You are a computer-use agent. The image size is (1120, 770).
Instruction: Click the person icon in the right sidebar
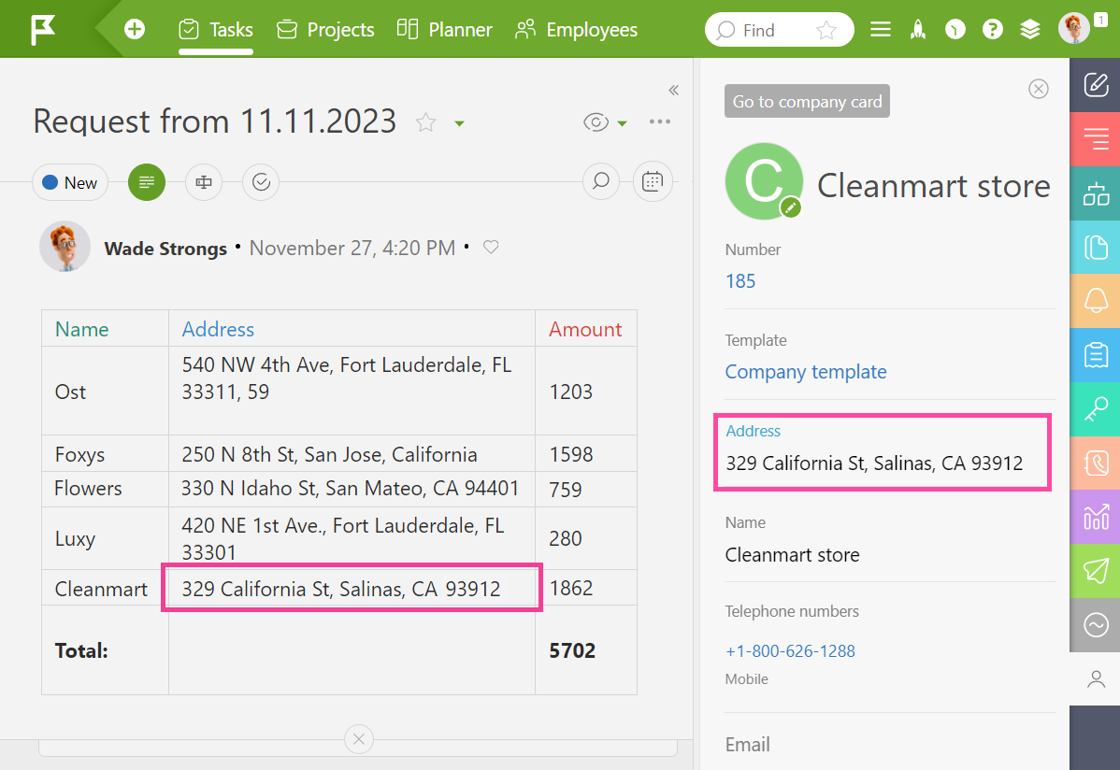(1096, 678)
